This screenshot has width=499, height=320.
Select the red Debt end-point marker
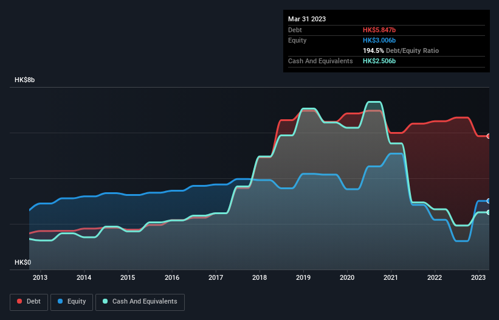coord(489,136)
